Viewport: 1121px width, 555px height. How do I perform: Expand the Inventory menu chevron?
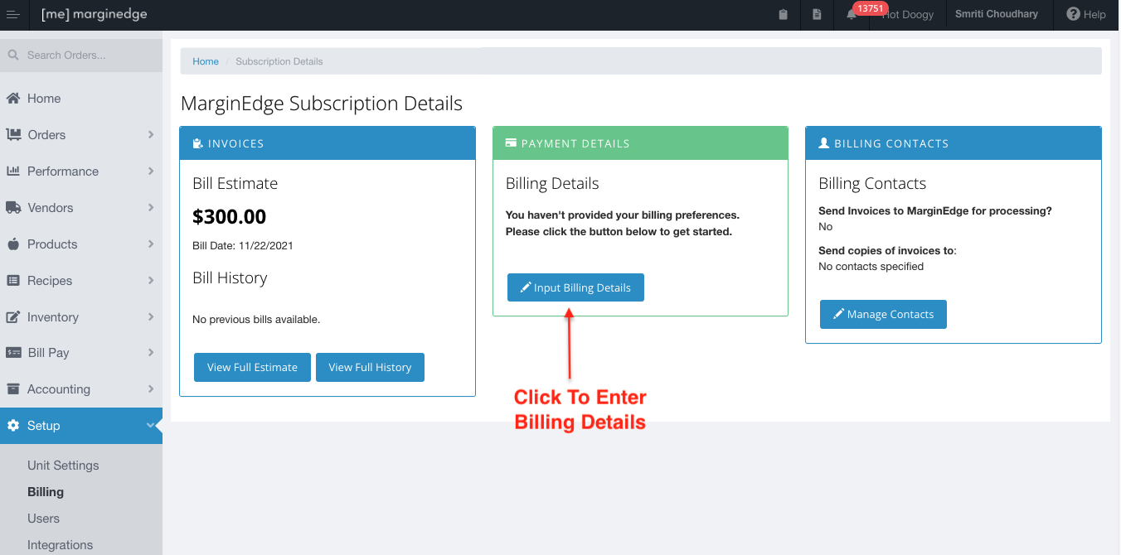tap(151, 316)
